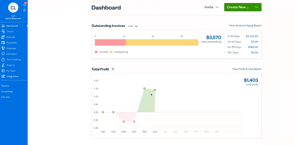The height and width of the screenshot is (145, 295).
Task: Open Reports in sidebar
Action: (x=5, y=86)
